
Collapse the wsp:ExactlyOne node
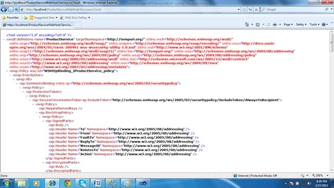(10, 75)
